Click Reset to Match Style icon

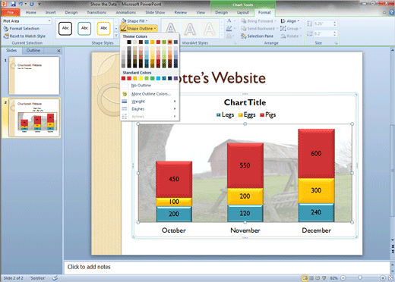tap(6, 36)
